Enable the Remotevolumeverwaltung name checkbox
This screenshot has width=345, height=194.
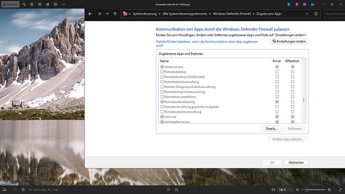coord(162,111)
